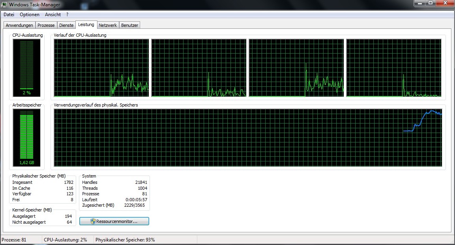Click the shield icon on Ressourcenmonitor button
455x245 pixels.
click(93, 221)
